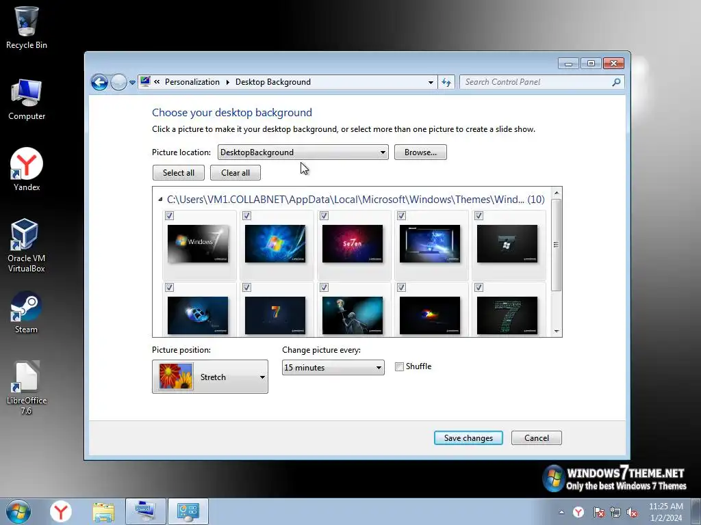
Task: Uncheck the Windows 7 logo wallpaper checkbox
Action: (170, 216)
